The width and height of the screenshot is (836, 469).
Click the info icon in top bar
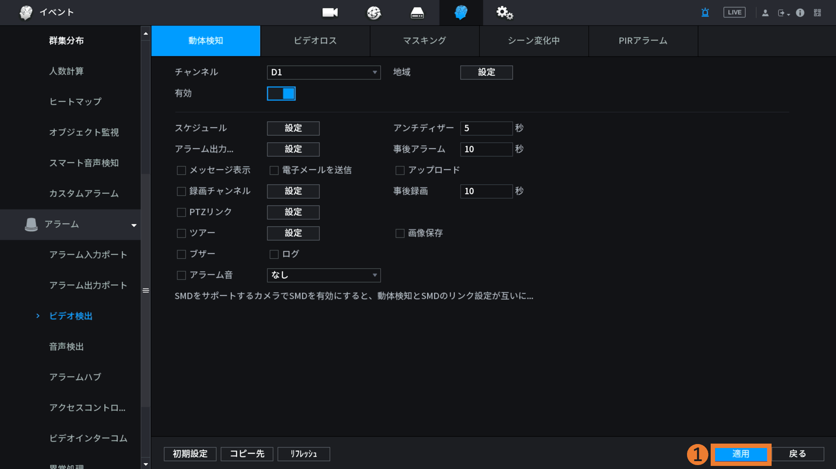[x=800, y=13]
